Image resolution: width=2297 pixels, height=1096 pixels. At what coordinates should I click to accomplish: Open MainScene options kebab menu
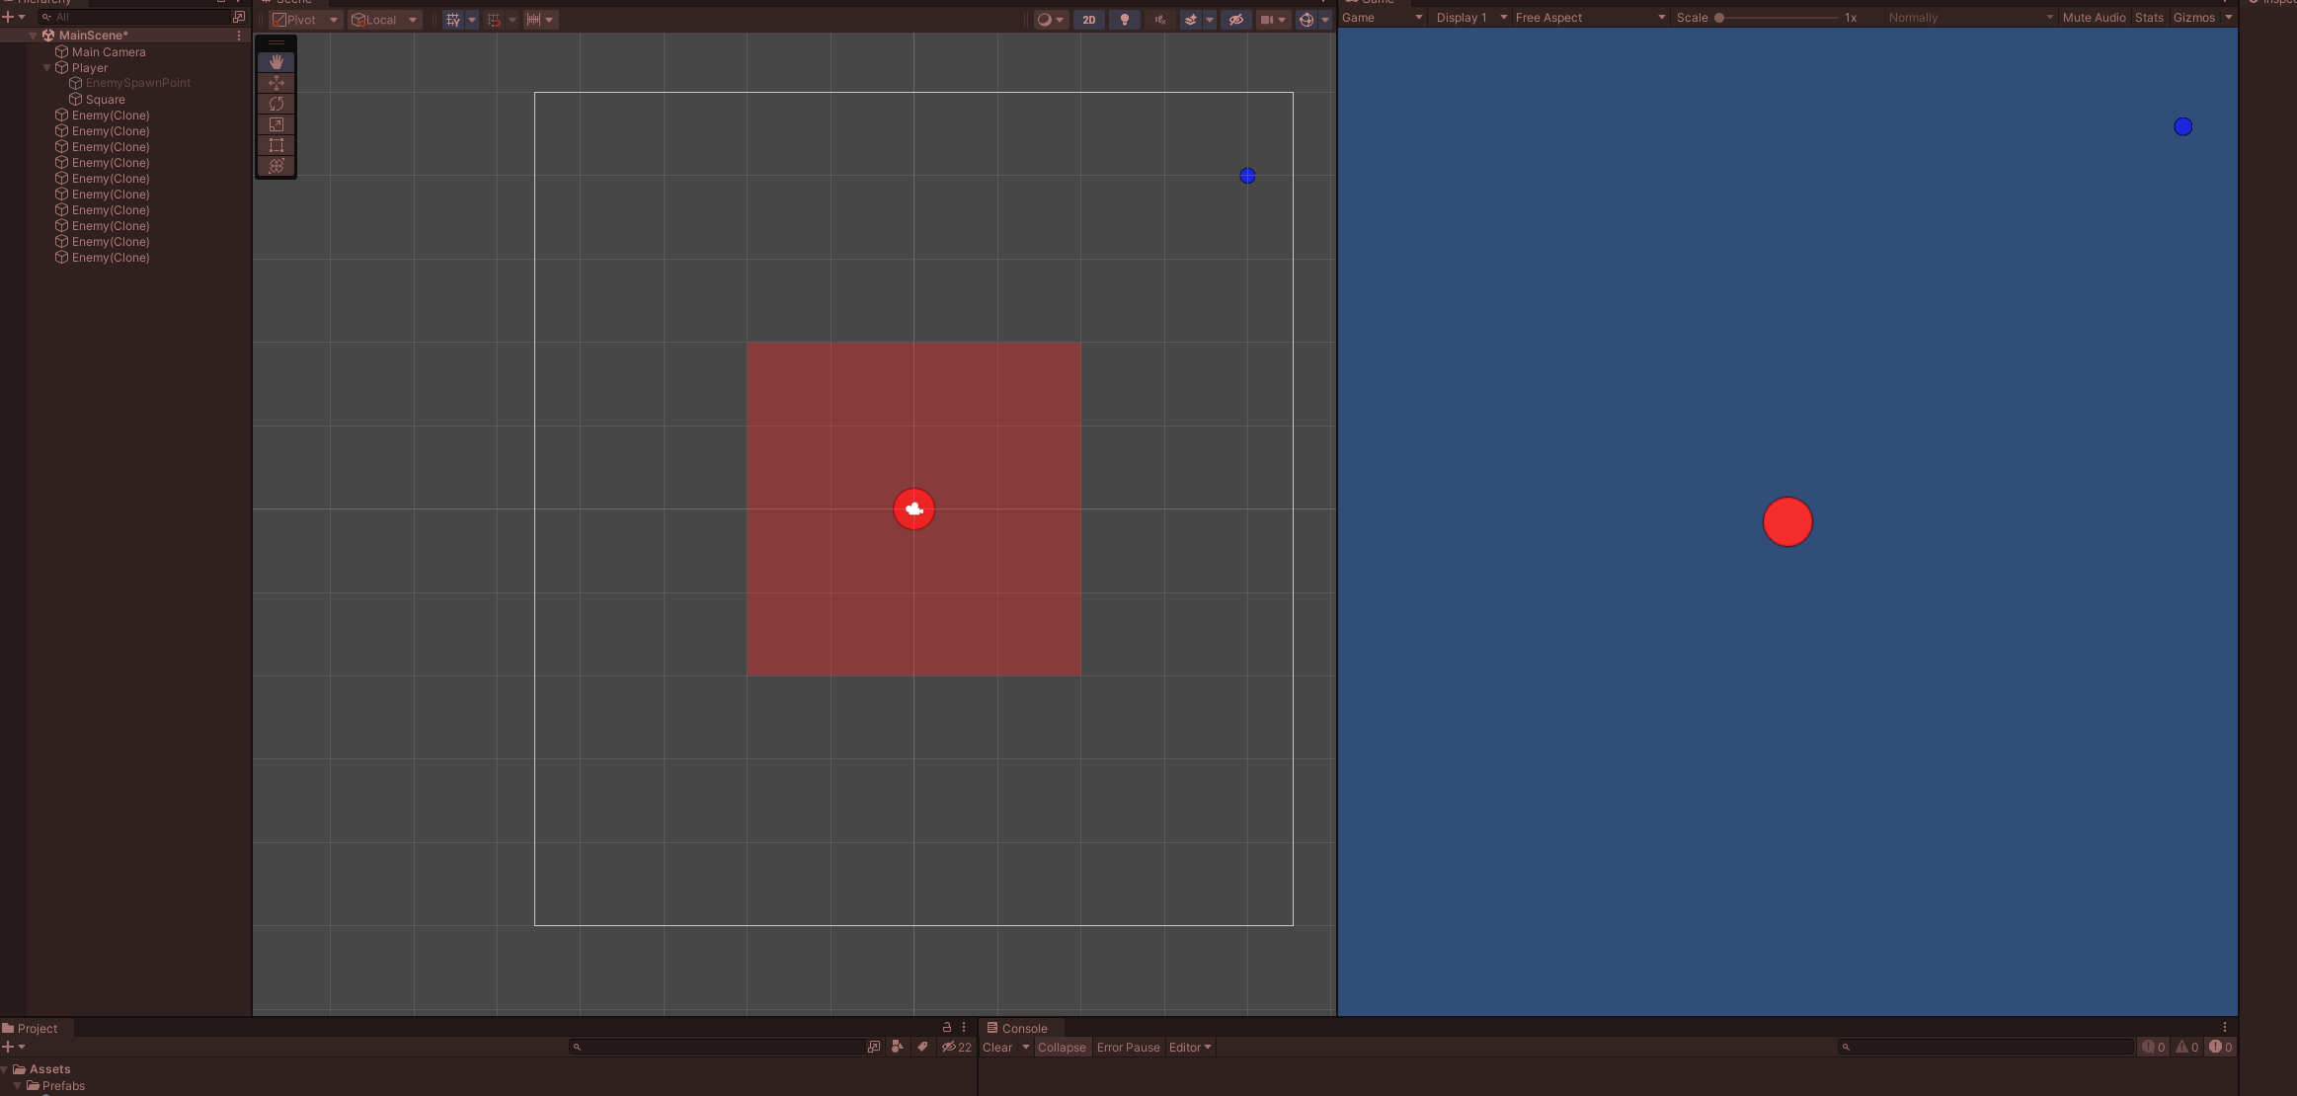(x=239, y=36)
